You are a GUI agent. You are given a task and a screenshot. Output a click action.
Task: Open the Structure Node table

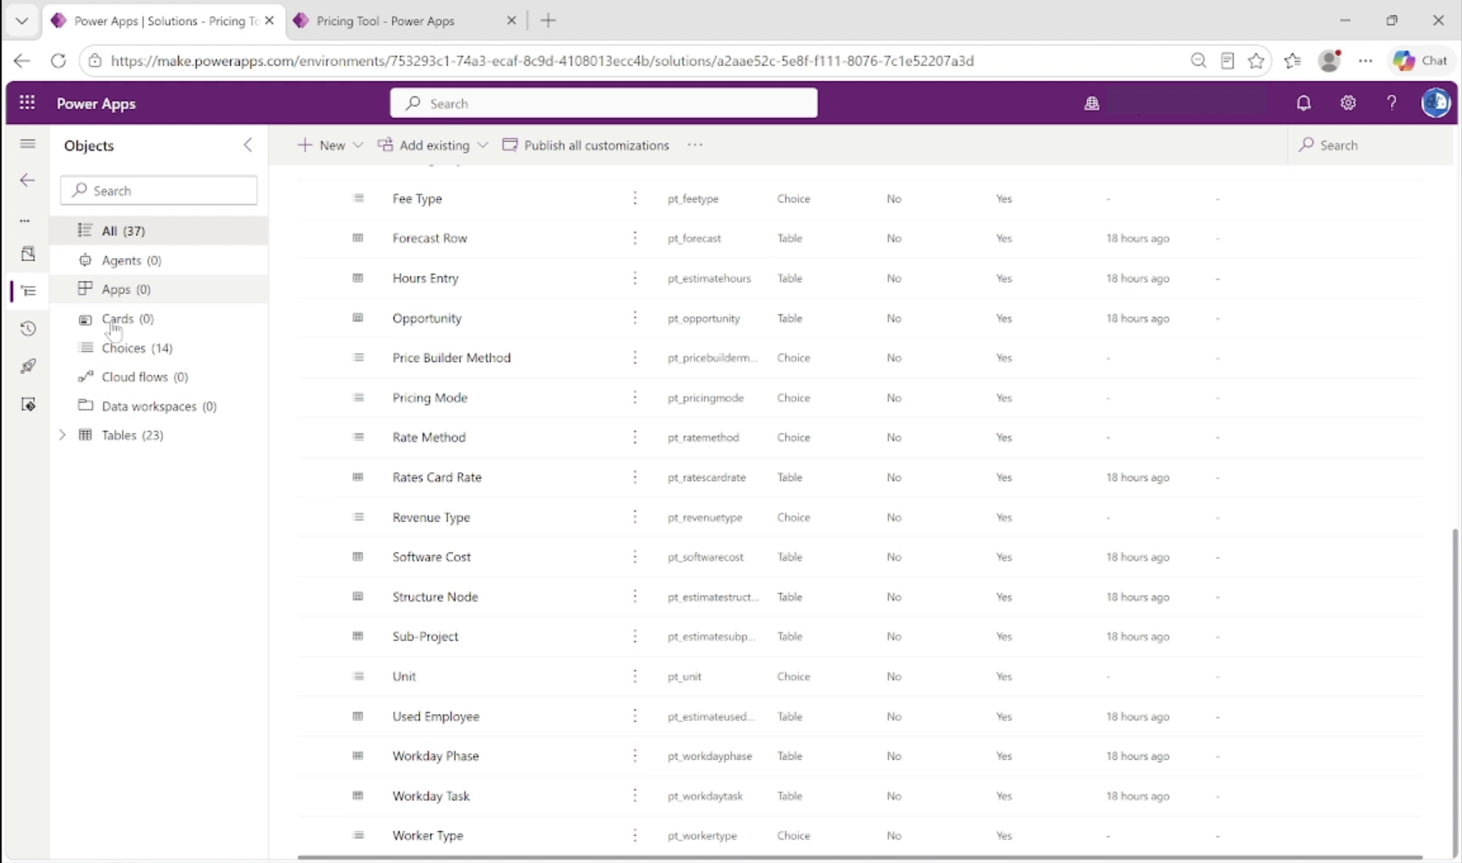[435, 597]
